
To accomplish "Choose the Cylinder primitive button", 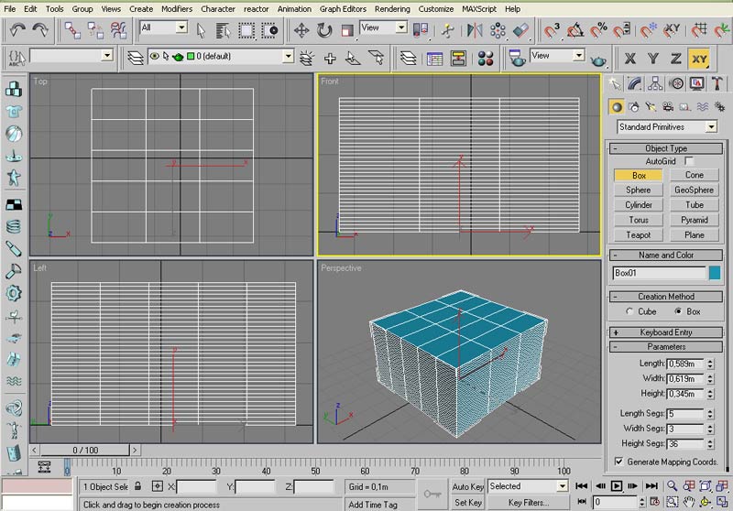I will click(638, 204).
